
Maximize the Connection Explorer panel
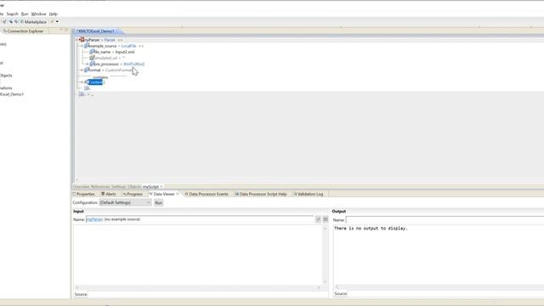(x=66, y=31)
